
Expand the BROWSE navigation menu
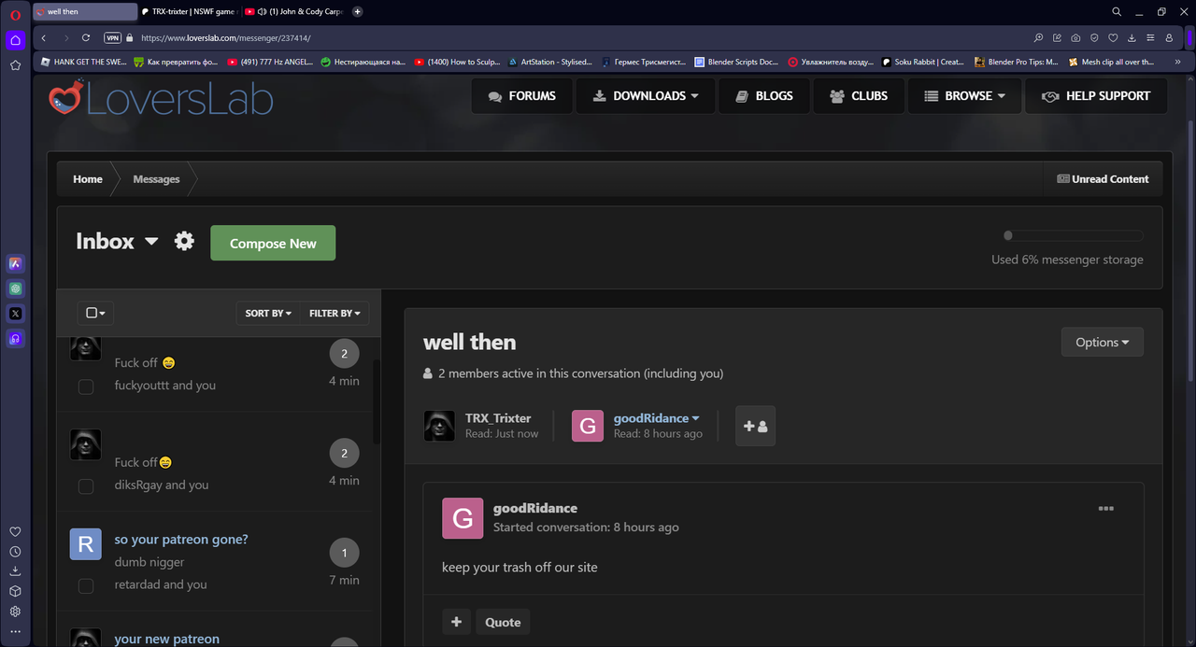pyautogui.click(x=963, y=95)
